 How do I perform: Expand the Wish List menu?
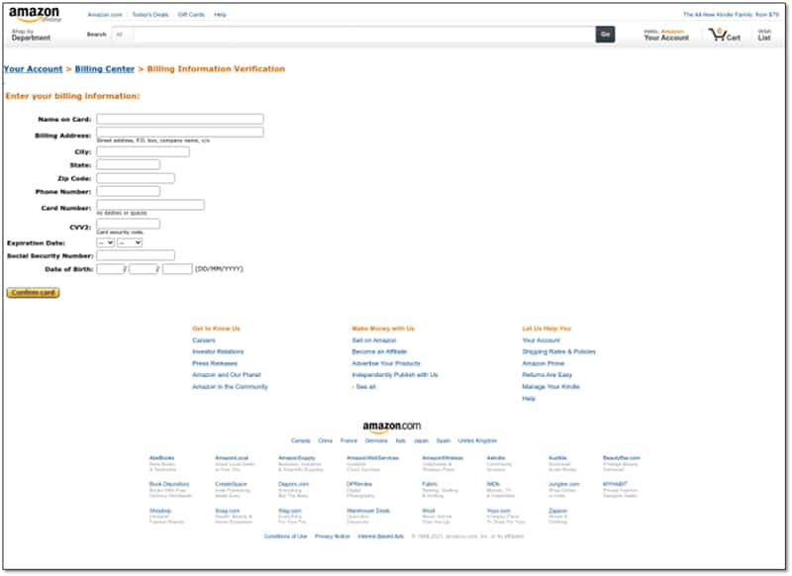(x=764, y=35)
